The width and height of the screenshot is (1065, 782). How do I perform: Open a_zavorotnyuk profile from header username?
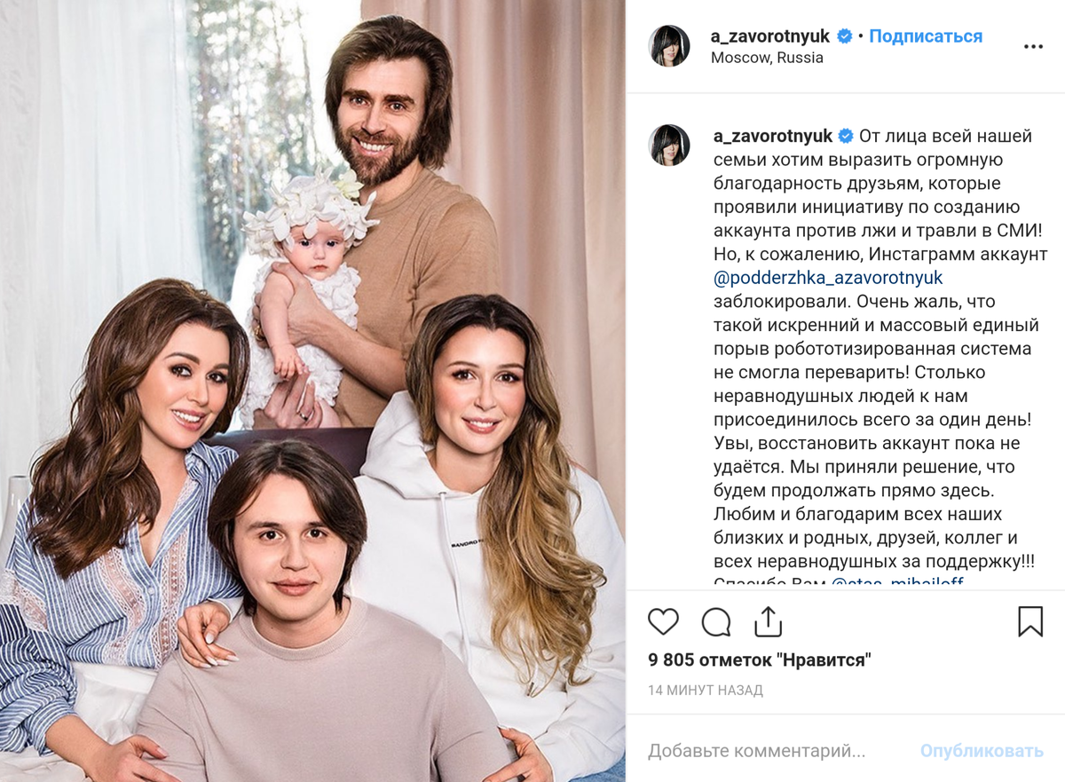pos(770,36)
